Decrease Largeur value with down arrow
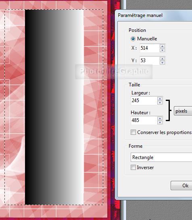 pyautogui.click(x=160, y=103)
